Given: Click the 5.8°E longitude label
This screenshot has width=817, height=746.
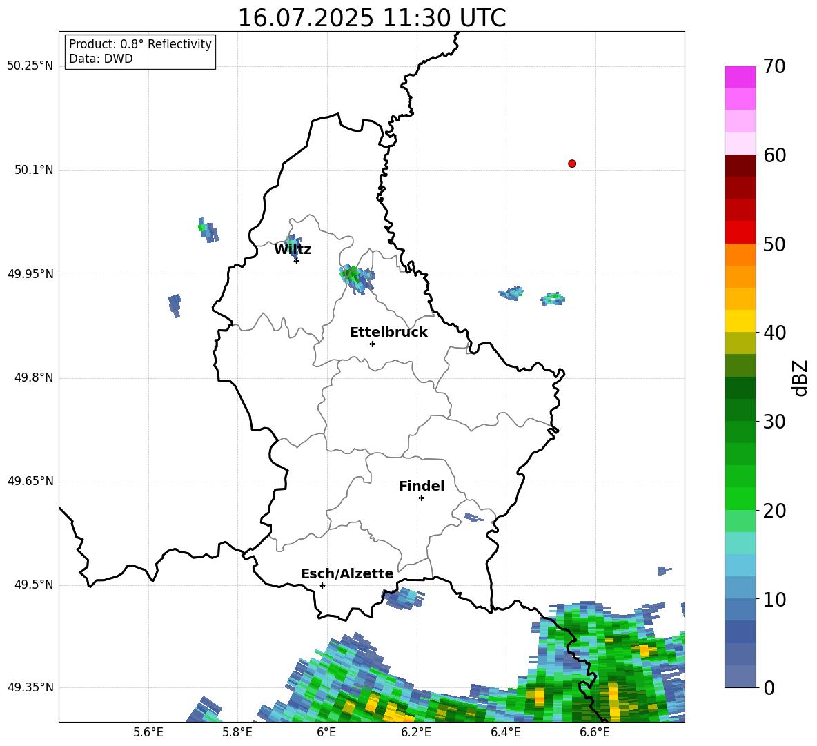Looking at the screenshot, I should pos(237,732).
